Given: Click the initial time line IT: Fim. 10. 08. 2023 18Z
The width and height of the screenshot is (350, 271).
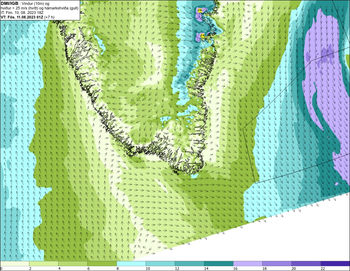Looking at the screenshot, I should coord(22,13).
